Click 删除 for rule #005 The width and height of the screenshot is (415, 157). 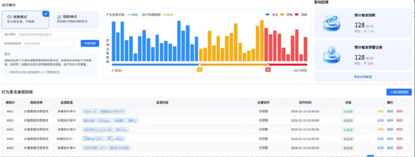(x=399, y=148)
